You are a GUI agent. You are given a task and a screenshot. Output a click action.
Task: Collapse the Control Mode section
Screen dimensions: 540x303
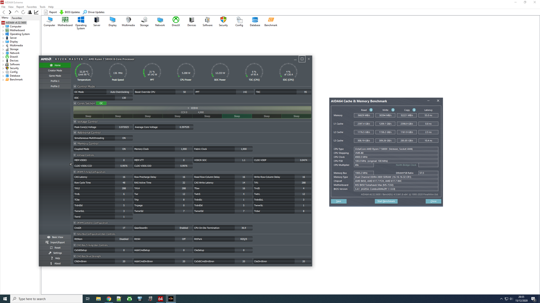click(x=75, y=86)
